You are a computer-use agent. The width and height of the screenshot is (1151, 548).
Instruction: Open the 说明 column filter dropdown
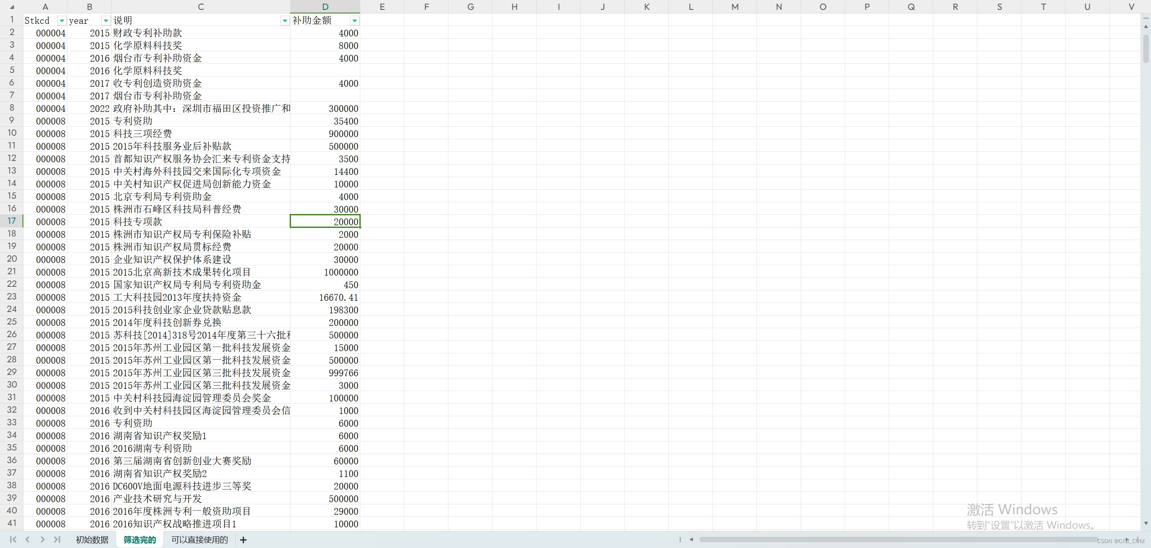pyautogui.click(x=285, y=21)
